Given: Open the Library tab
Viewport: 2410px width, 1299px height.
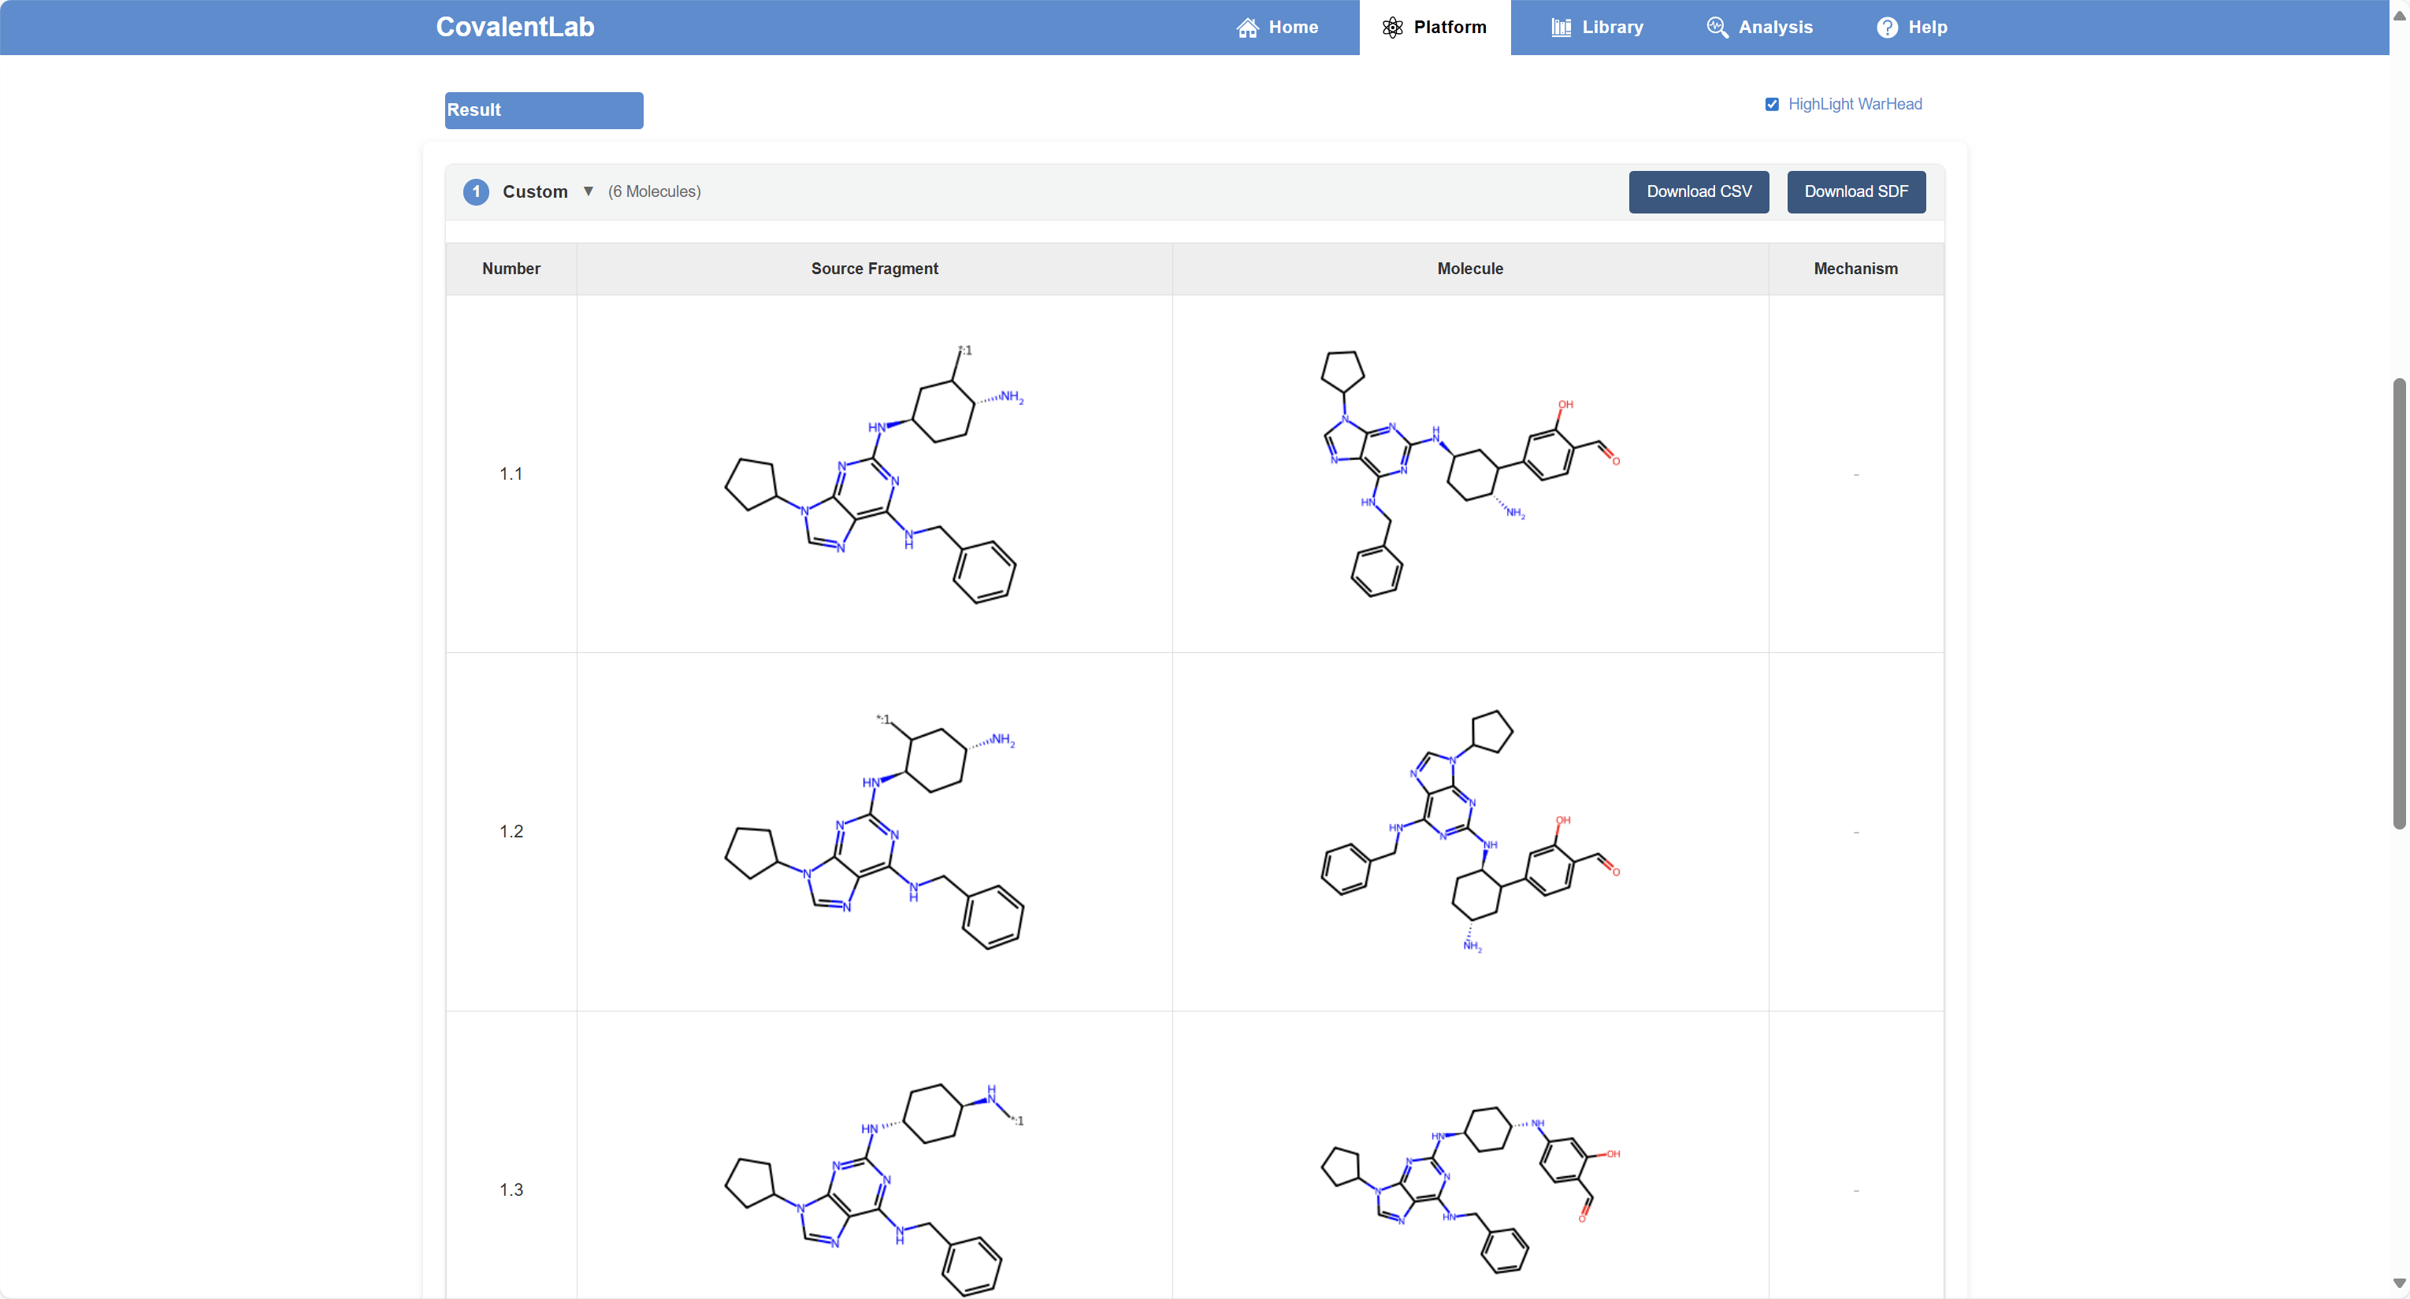Looking at the screenshot, I should pyautogui.click(x=1611, y=27).
